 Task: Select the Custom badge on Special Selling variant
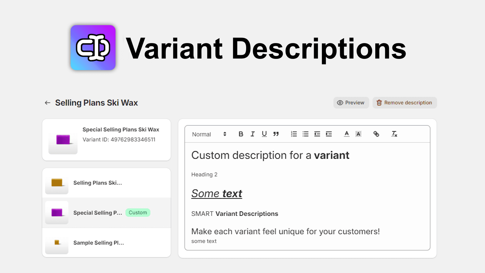click(x=138, y=213)
